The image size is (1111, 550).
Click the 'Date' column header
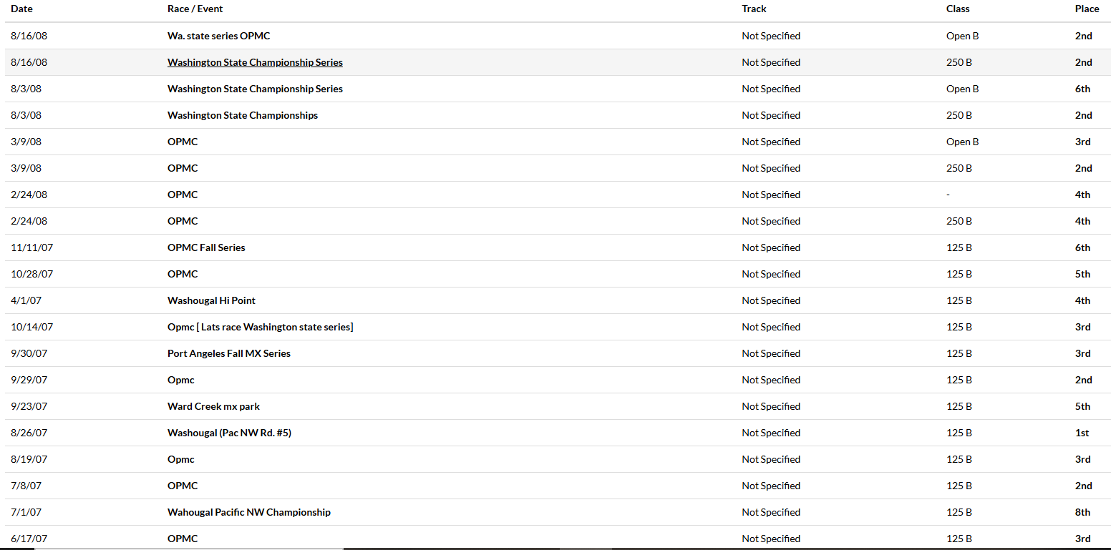[21, 9]
